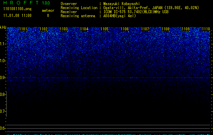Click the 1103 time marker
This screenshot has height=135, width=213.
tap(64, 29)
